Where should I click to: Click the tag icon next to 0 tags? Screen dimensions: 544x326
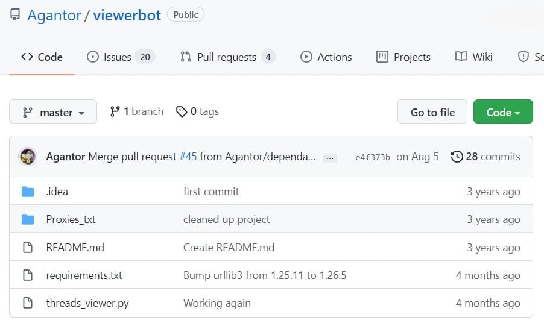[182, 111]
